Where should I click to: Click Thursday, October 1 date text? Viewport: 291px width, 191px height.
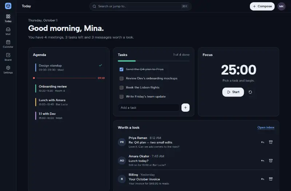click(x=43, y=20)
